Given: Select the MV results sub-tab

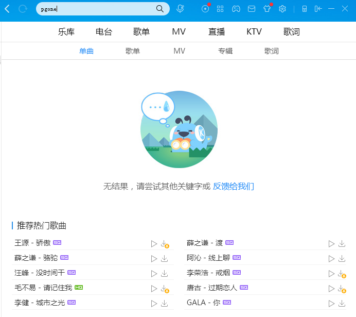Looking at the screenshot, I should (180, 51).
